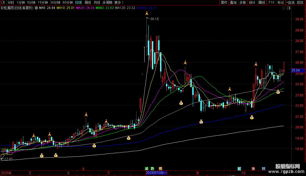Click the 2025/07/28 date marker on time axis
Viewport: 306px width, 176px height.
click(x=156, y=173)
